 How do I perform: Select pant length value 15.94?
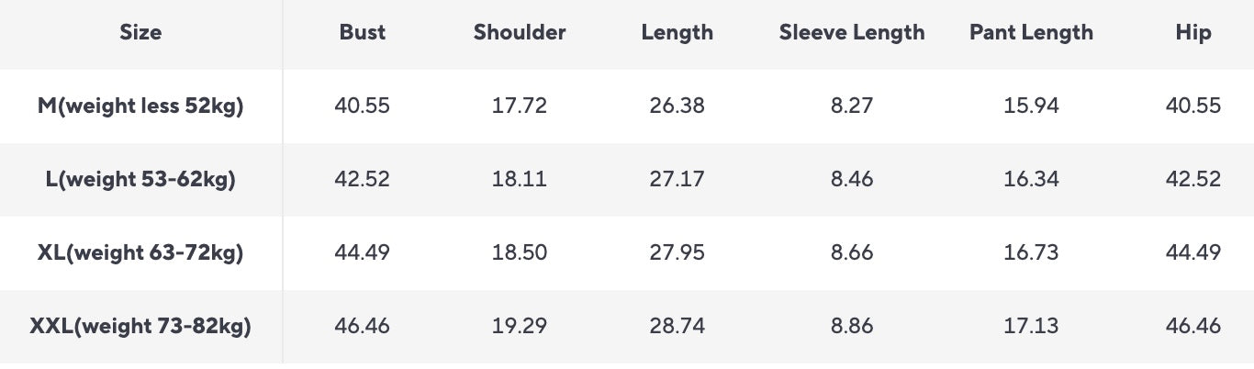tap(1031, 106)
